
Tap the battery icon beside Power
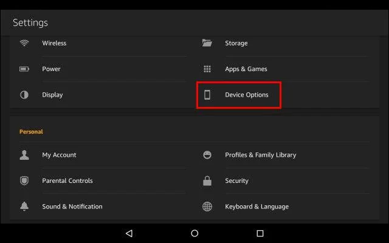(24, 69)
